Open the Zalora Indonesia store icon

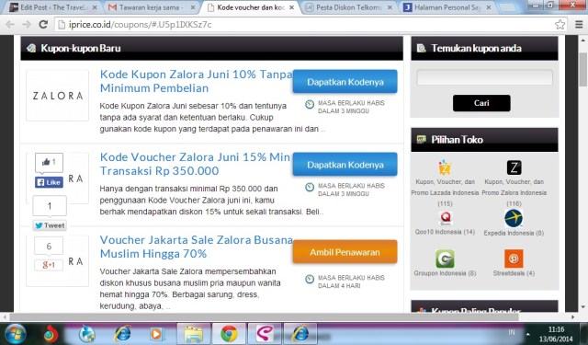[x=514, y=167]
